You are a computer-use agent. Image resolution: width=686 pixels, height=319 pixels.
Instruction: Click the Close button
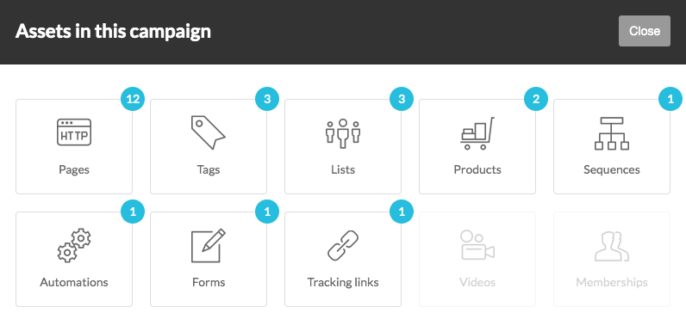pyautogui.click(x=645, y=31)
